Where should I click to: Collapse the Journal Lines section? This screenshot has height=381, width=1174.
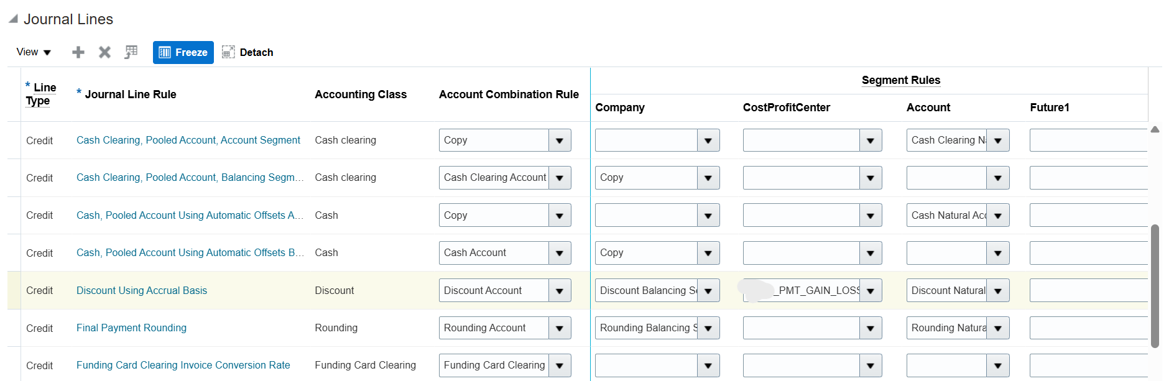coord(13,19)
